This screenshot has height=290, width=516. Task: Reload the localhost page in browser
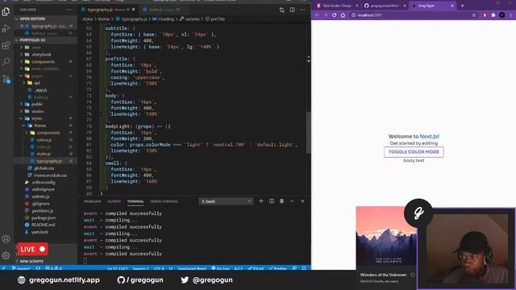click(x=334, y=15)
